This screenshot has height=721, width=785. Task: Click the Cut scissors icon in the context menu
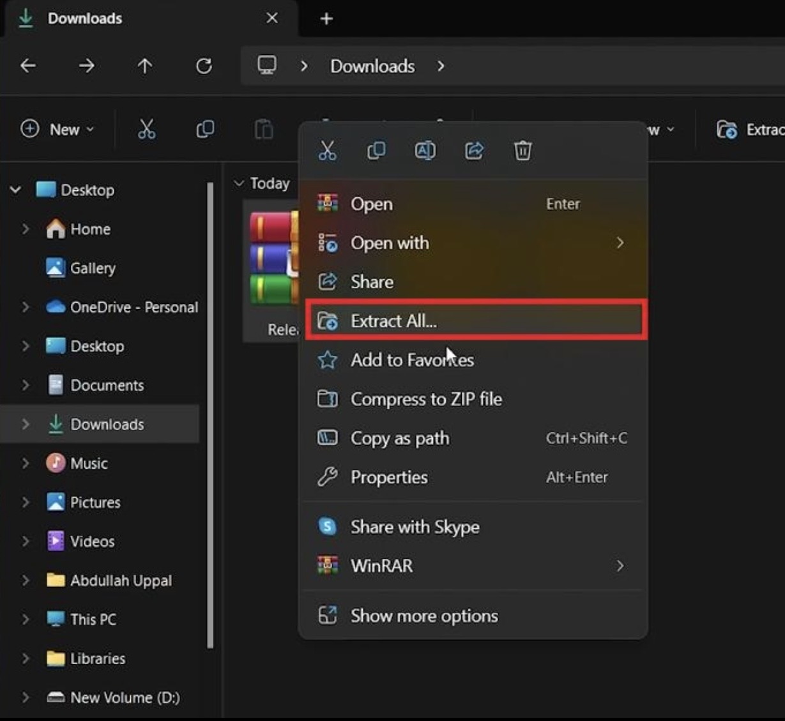click(x=327, y=151)
